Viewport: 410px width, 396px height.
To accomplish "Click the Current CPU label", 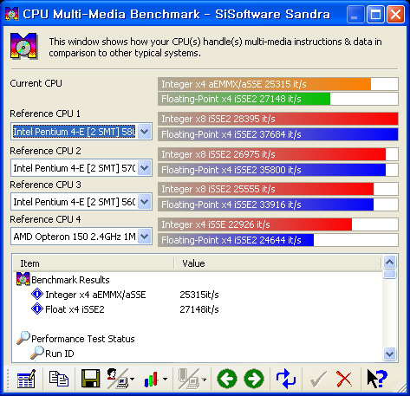I will pyautogui.click(x=36, y=83).
